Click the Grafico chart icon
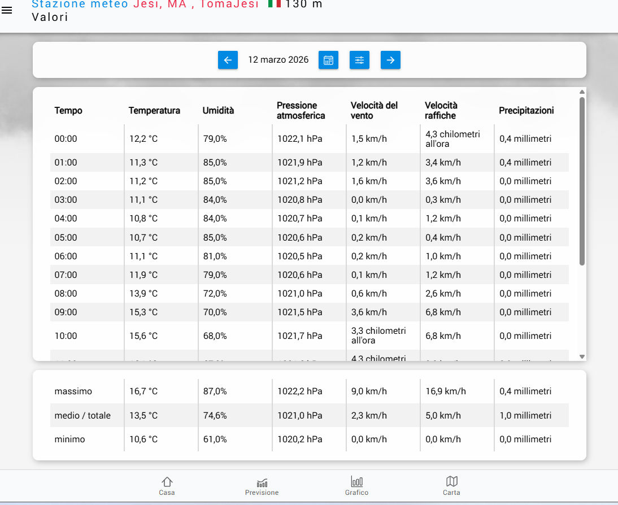Screen dimensions: 618x505 (356, 481)
